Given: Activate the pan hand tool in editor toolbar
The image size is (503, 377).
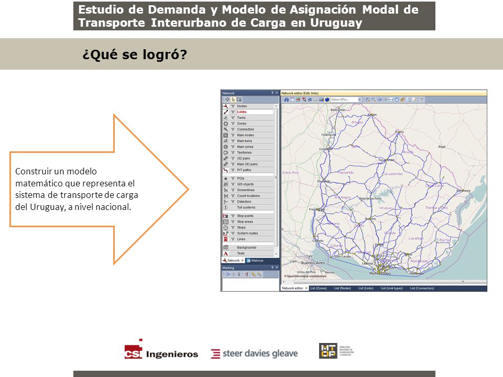Looking at the screenshot, I should click(x=397, y=99).
